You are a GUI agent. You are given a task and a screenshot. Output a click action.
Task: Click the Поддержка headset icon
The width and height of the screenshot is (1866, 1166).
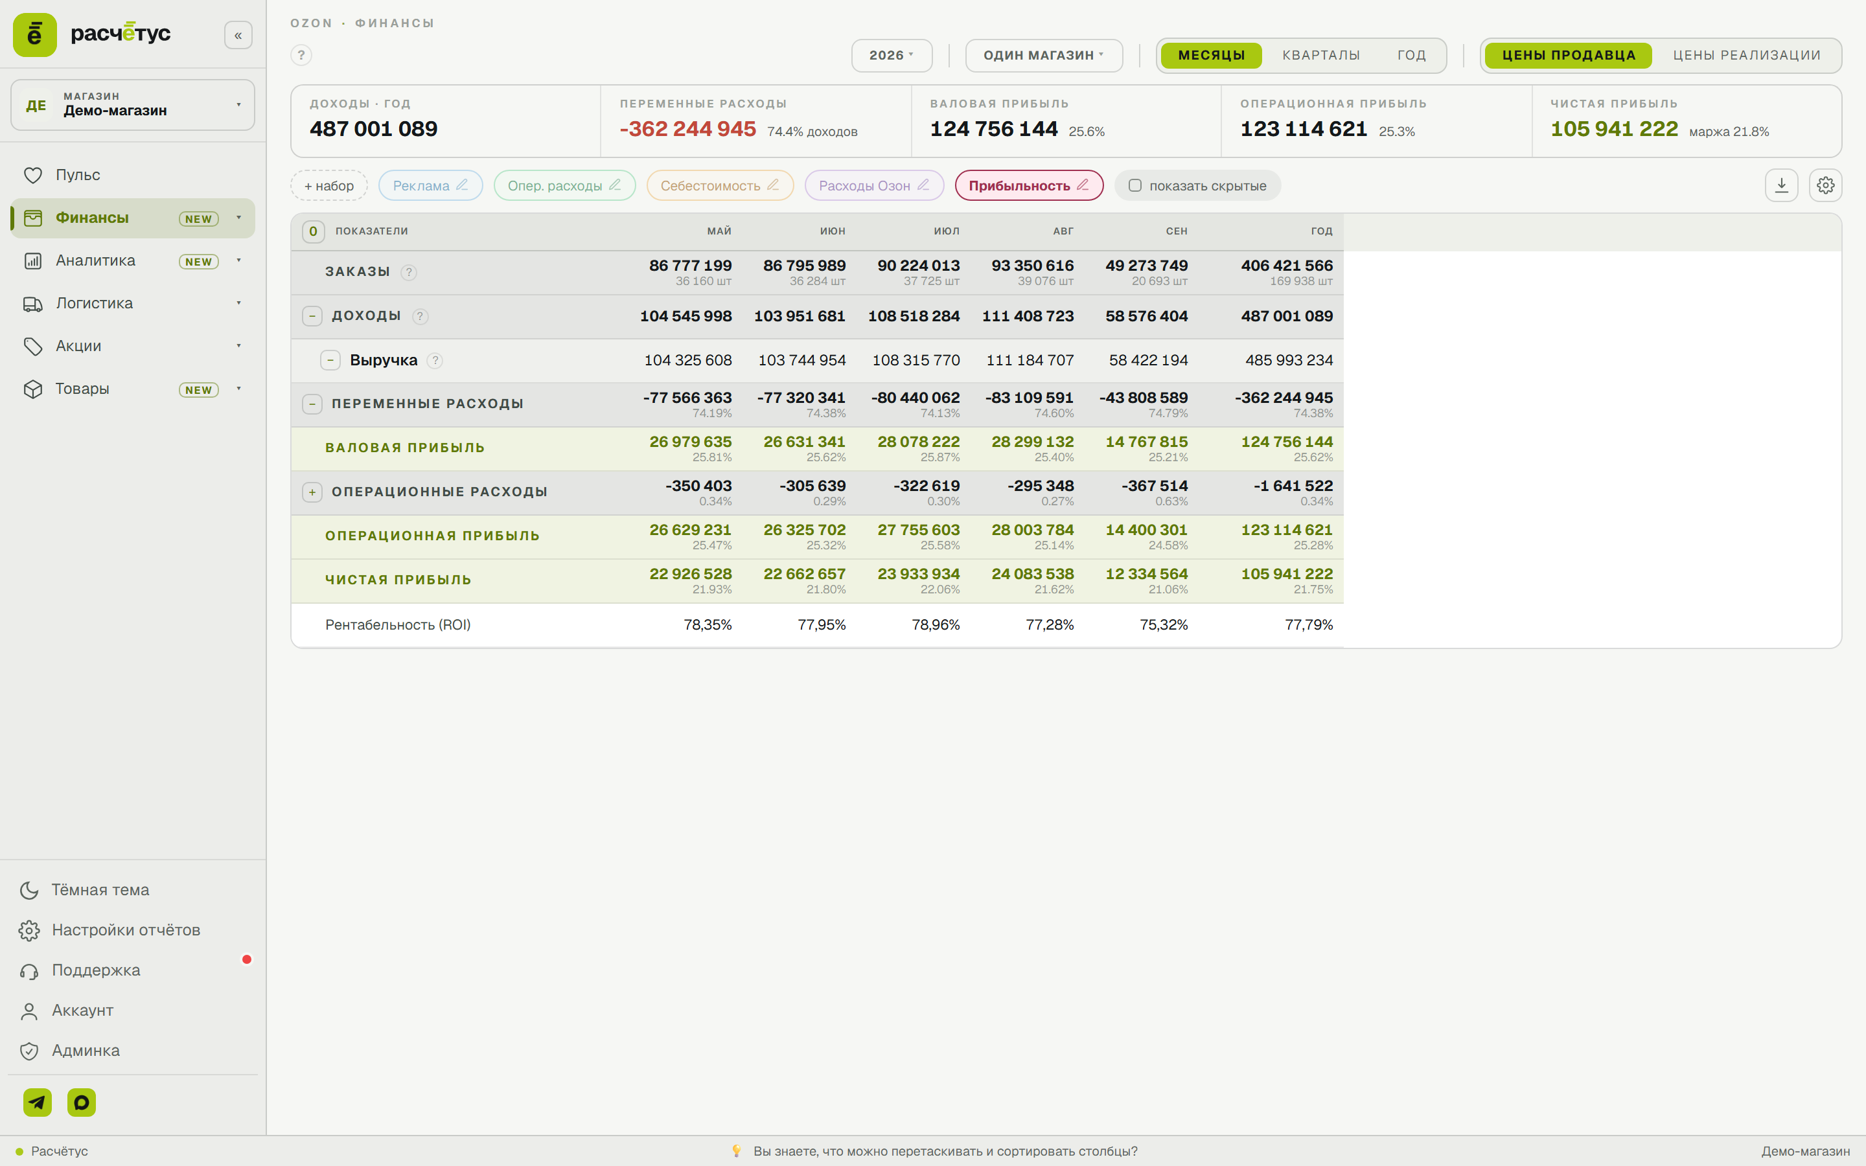tap(29, 970)
